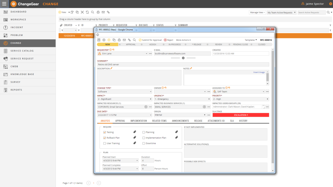The image size is (333, 187).
Task: Click the Search Active Requests field
Action: (311, 12)
